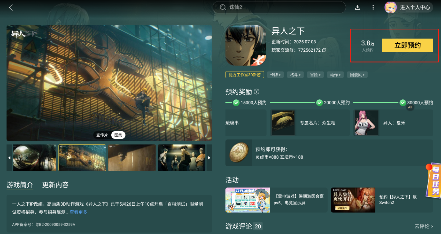Viewport: 441px width, 234px height.
Task: Select the fisheye street scene thumbnail
Action: pos(35,158)
